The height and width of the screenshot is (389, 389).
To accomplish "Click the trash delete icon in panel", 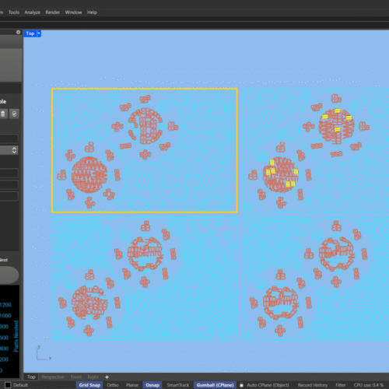I will [x=3, y=114].
